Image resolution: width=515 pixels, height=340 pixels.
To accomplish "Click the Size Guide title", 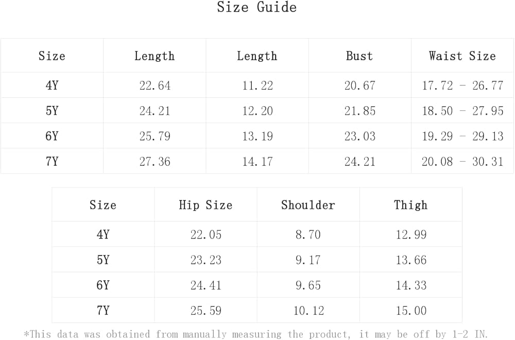I will pyautogui.click(x=256, y=8).
